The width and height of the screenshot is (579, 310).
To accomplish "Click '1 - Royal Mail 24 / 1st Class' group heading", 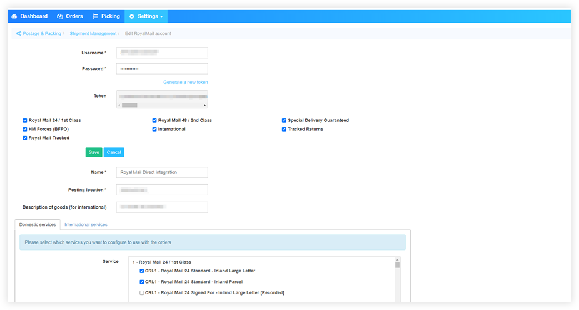I will [x=162, y=262].
